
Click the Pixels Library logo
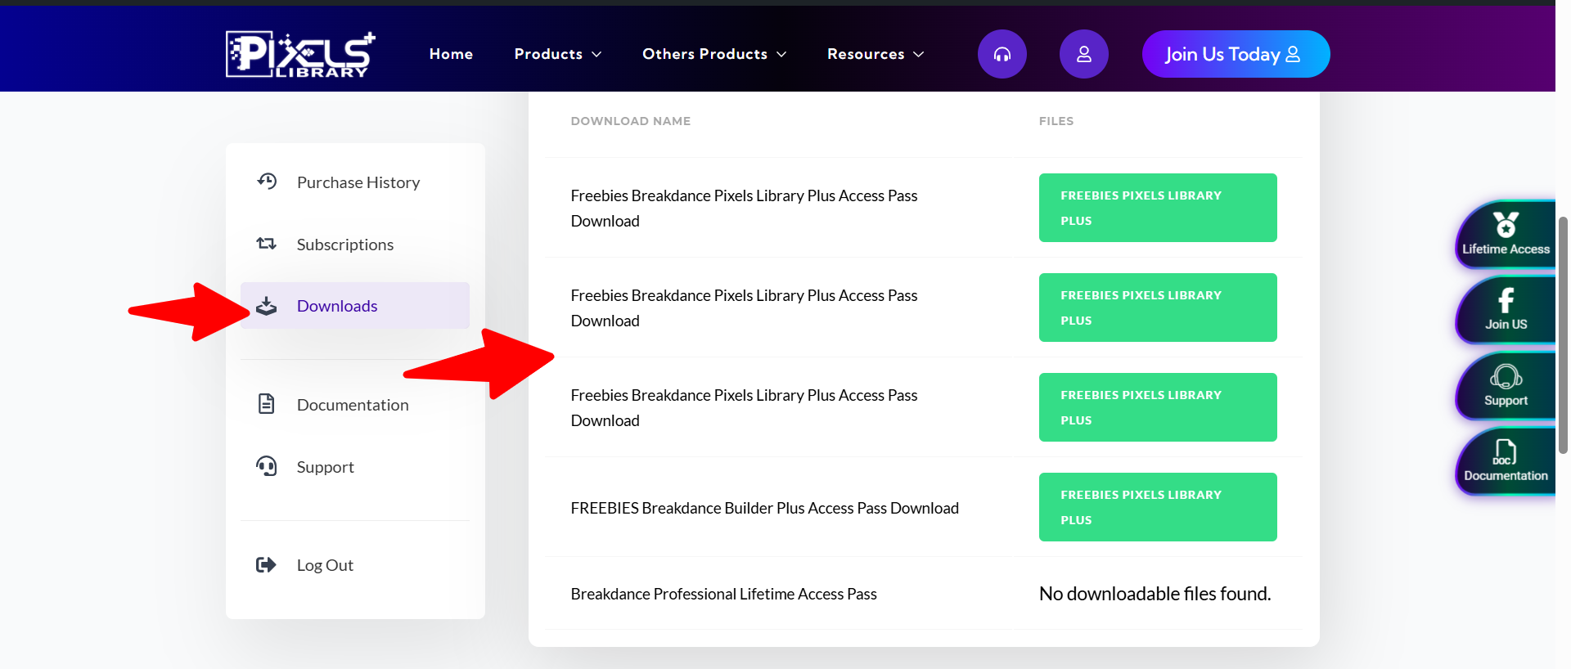point(300,54)
